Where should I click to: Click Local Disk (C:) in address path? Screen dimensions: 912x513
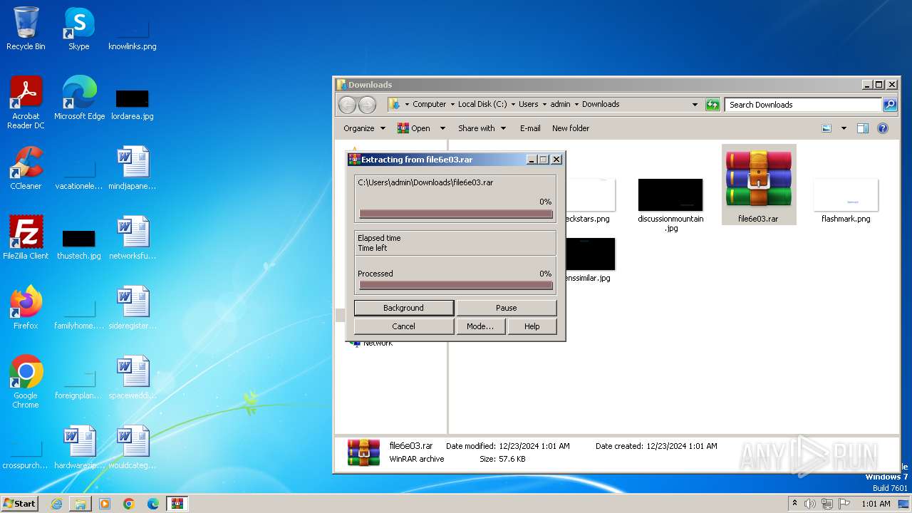[x=482, y=104]
